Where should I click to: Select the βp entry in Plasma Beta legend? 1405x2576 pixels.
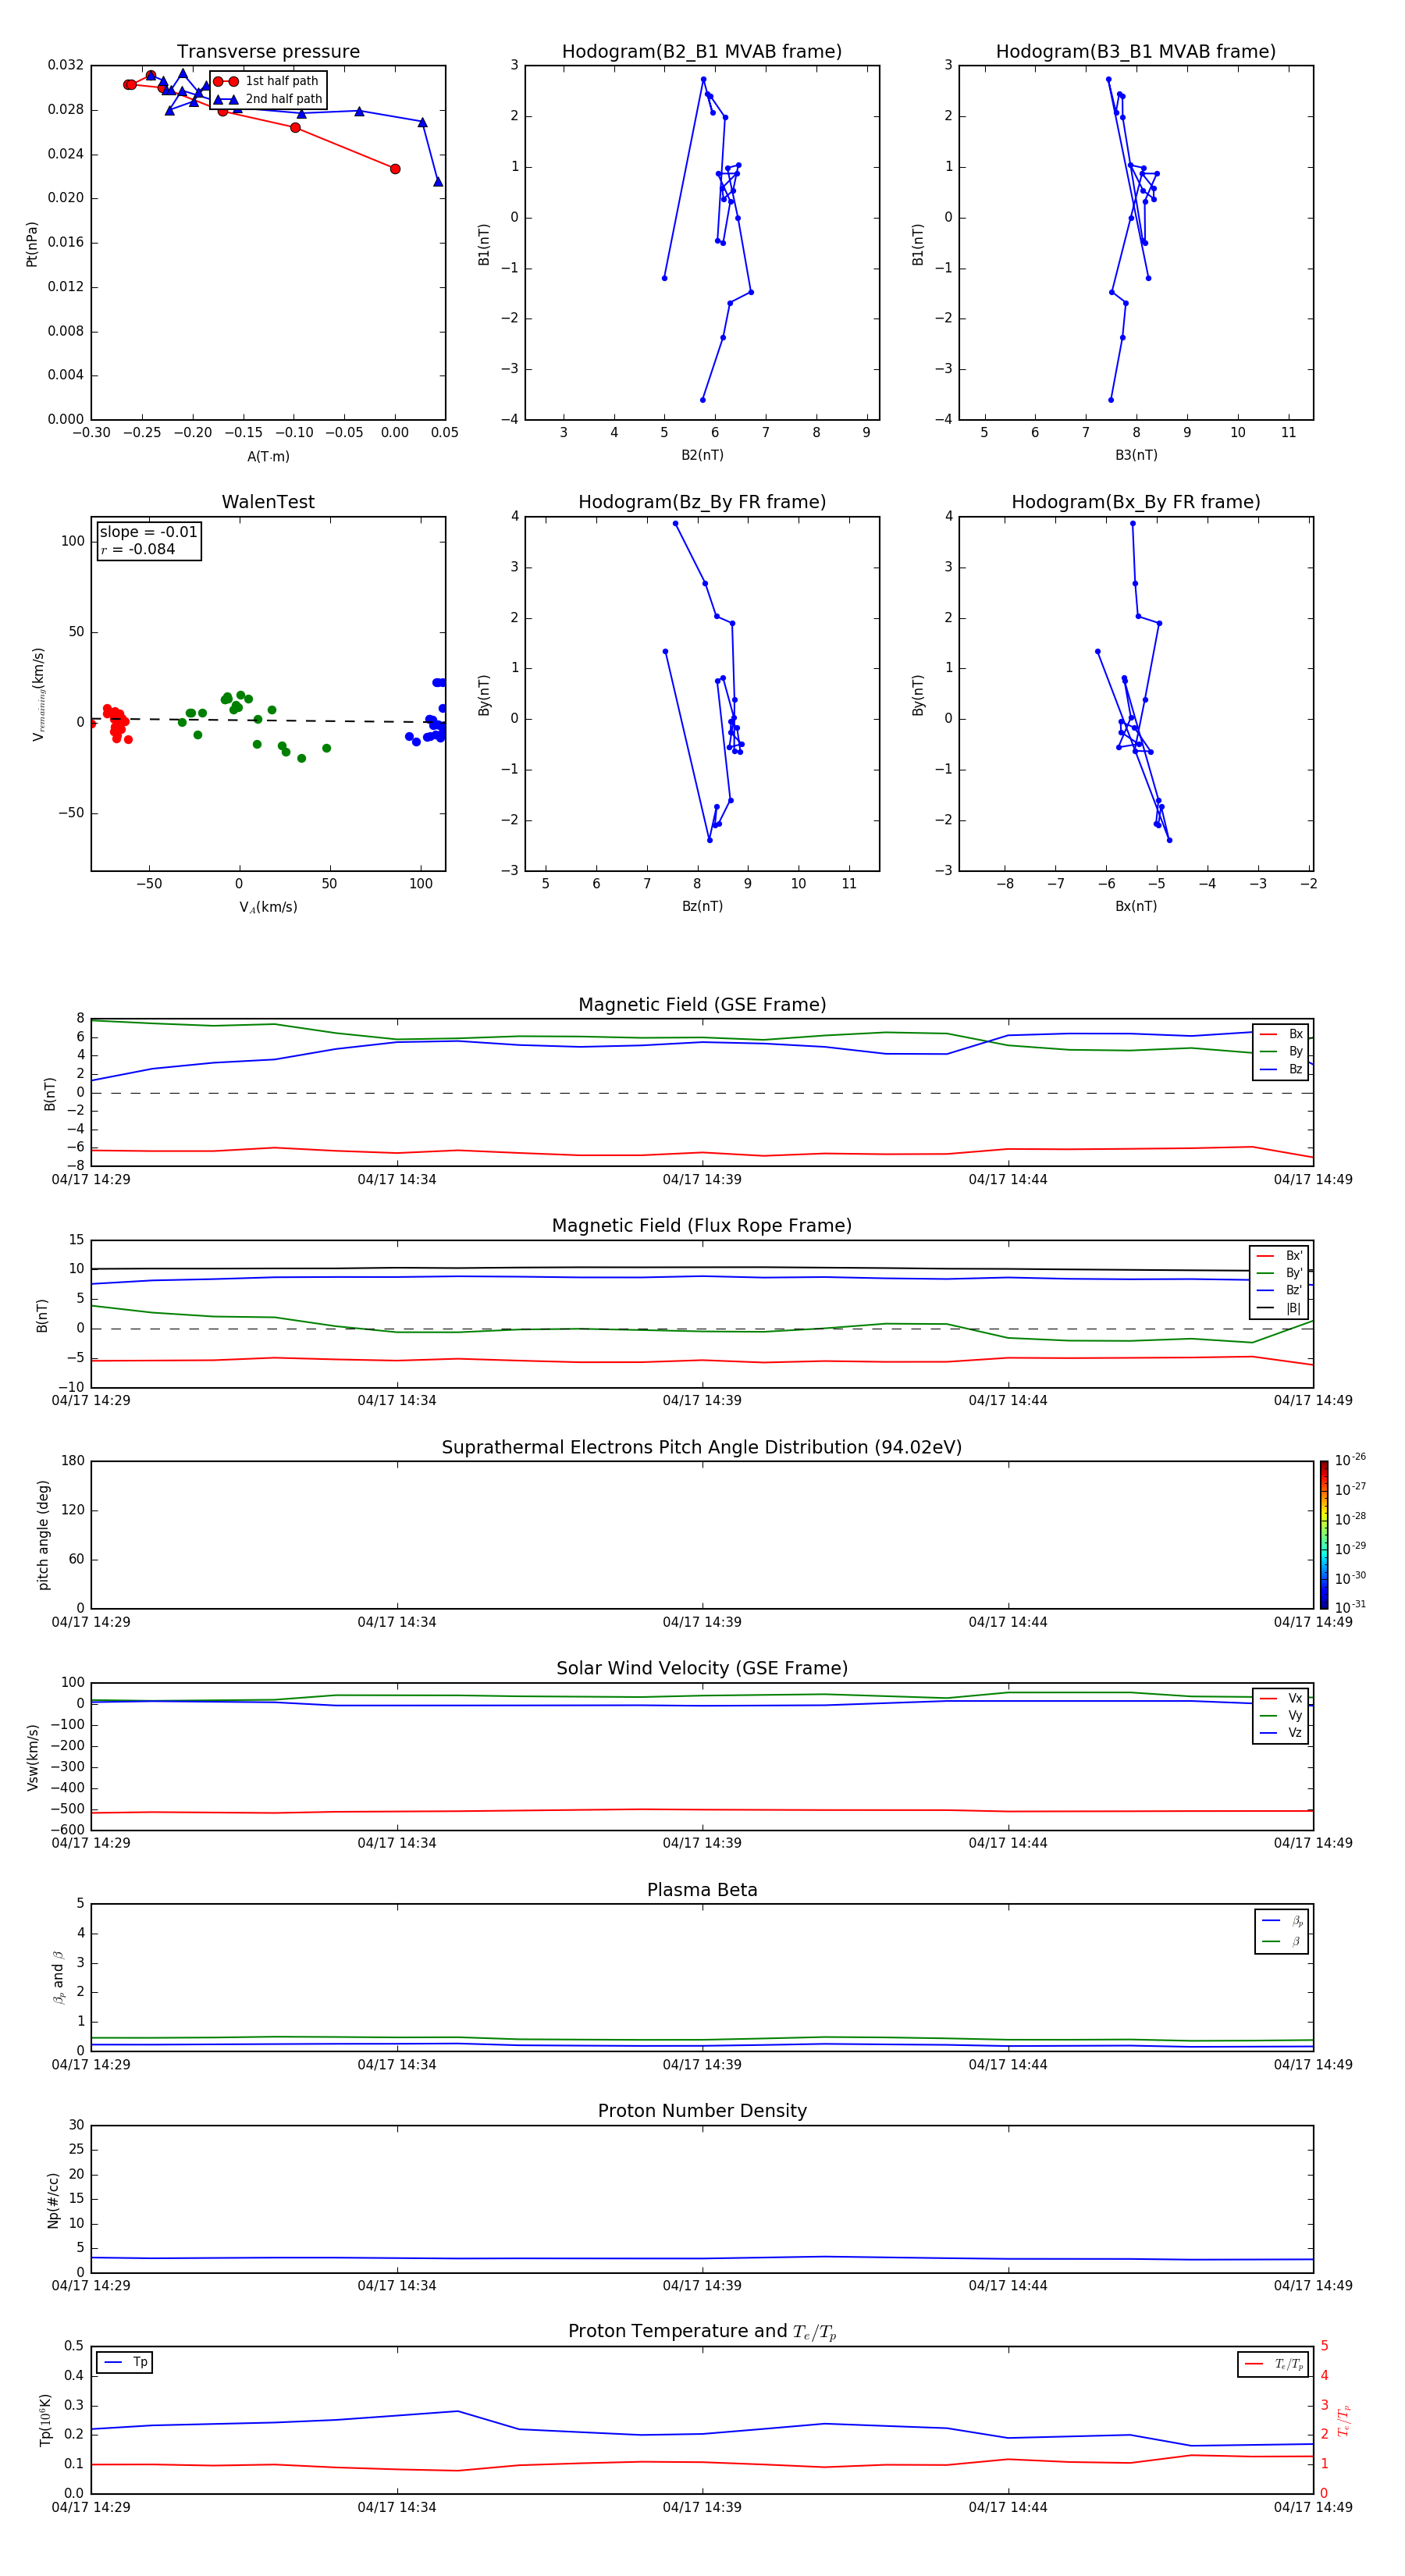1282,1921
